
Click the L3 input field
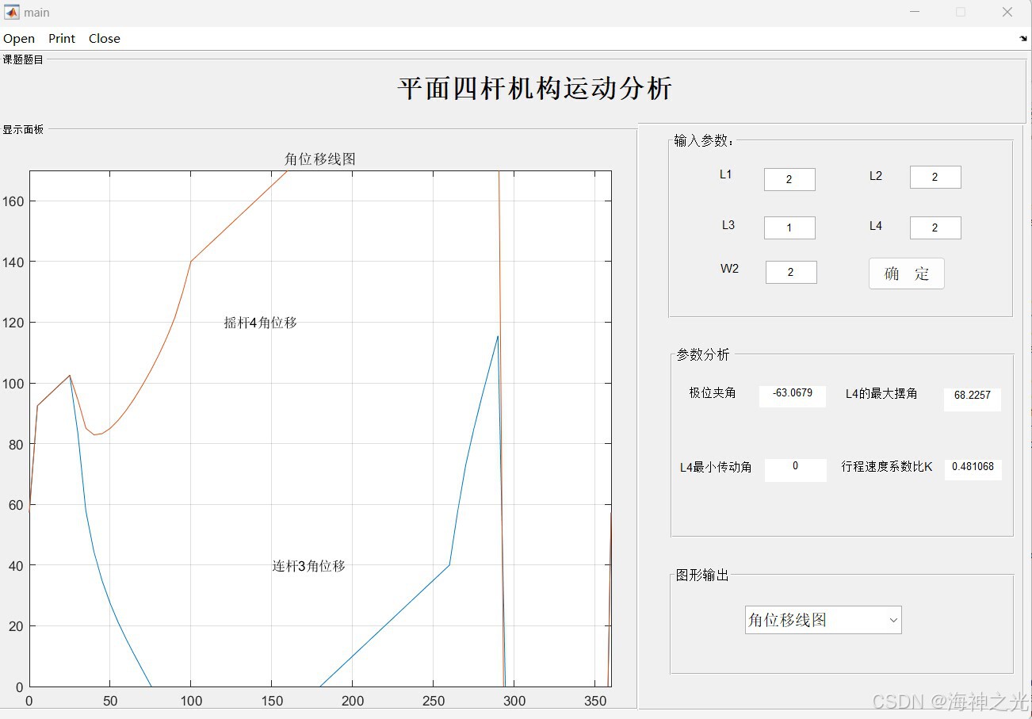[789, 228]
